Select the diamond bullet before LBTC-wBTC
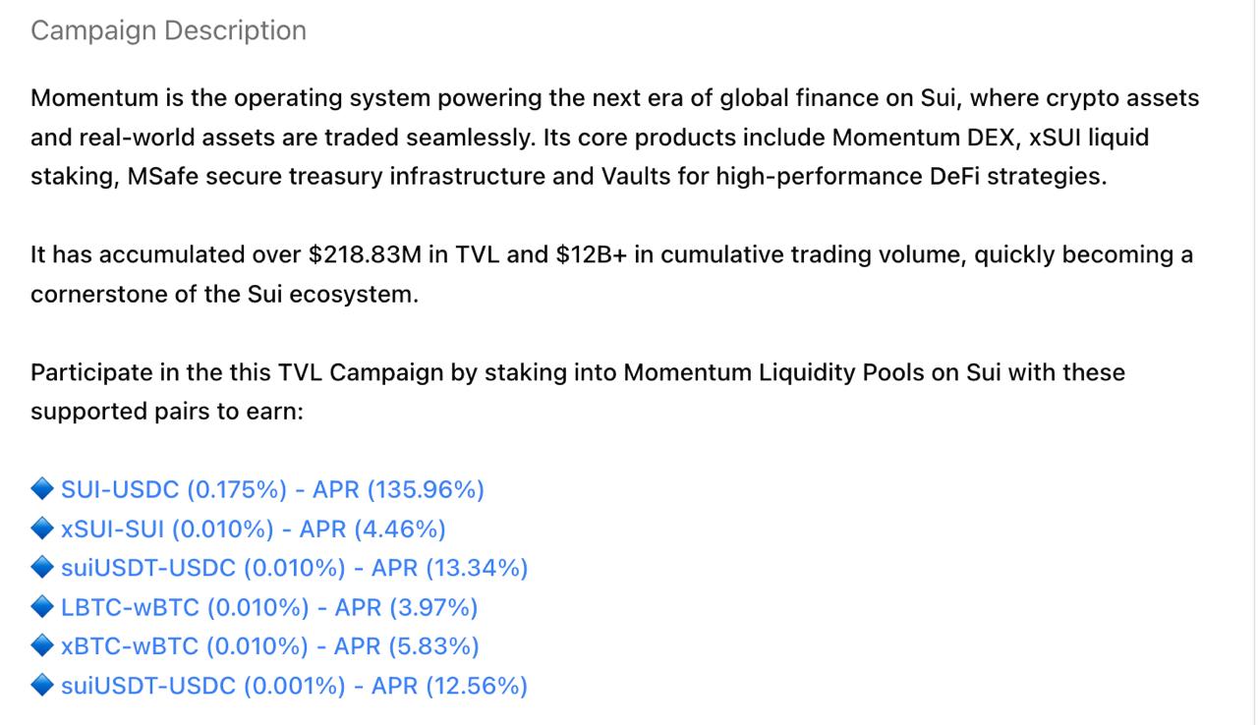 tap(41, 606)
